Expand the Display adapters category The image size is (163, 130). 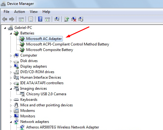(11, 67)
